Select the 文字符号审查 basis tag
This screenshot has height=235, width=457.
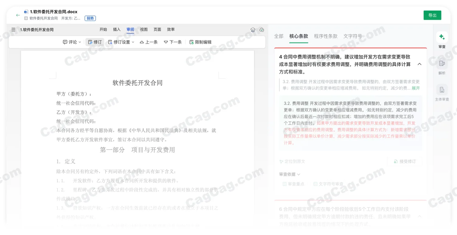tap(328, 184)
